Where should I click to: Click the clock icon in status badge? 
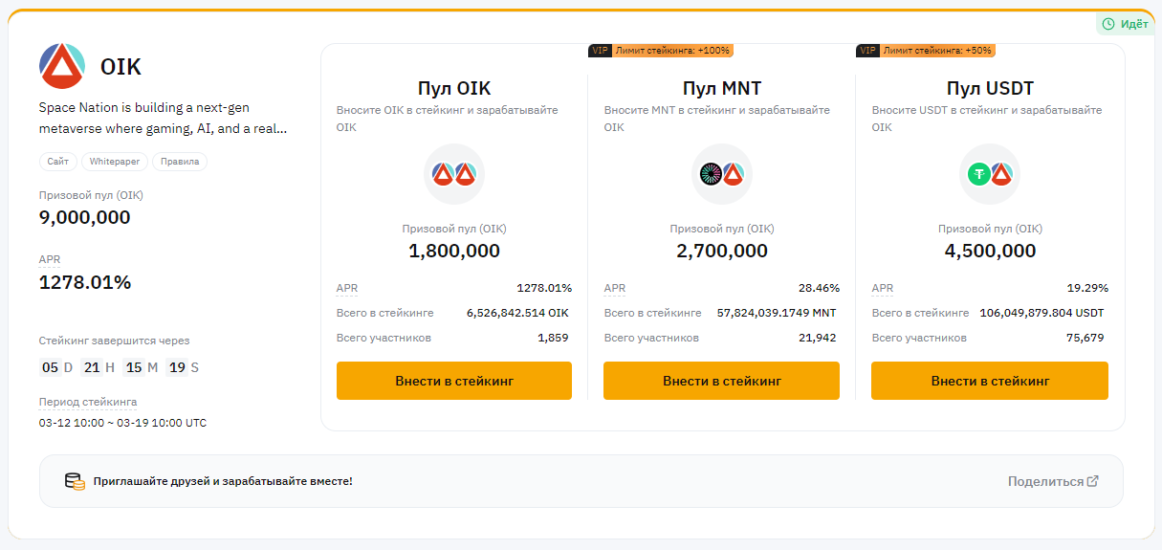[1108, 24]
